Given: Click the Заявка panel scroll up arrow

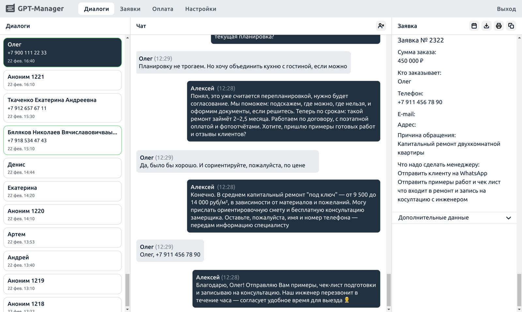Looking at the screenshot, I should tap(519, 38).
